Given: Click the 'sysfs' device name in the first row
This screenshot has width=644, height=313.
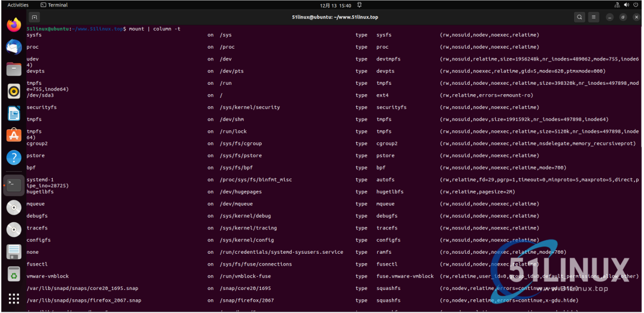Looking at the screenshot, I should [x=34, y=35].
